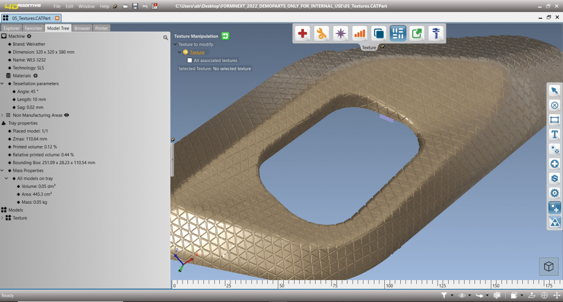Viewport: 563px width, 302px height.
Task: Click the green export arrow icon
Action: point(417,33)
